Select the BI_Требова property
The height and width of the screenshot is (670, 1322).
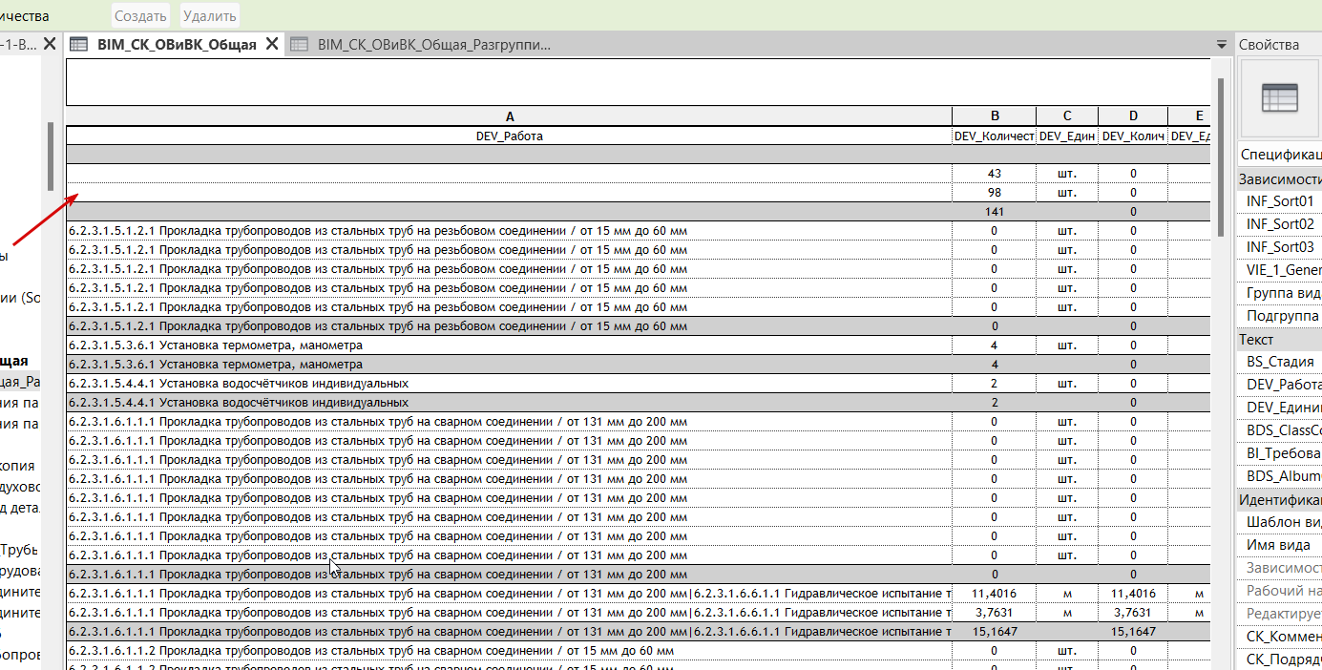tap(1280, 453)
